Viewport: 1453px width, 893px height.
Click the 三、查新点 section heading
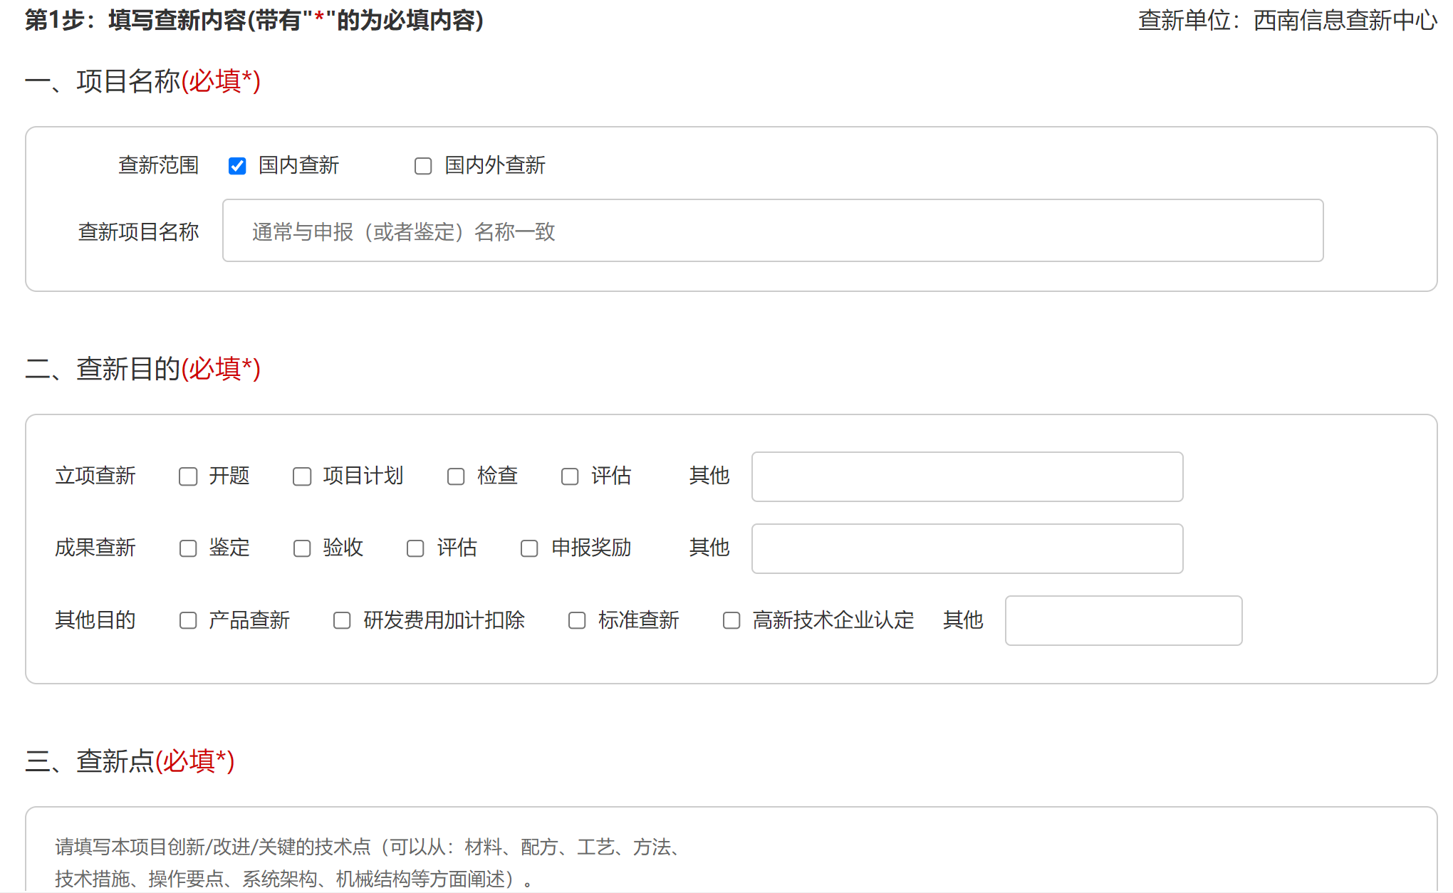tap(130, 761)
